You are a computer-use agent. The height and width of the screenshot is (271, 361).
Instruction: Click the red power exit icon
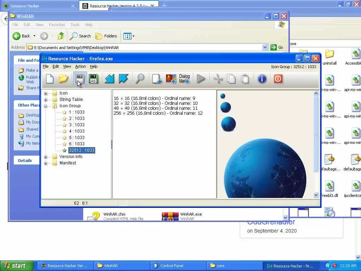pos(278,79)
